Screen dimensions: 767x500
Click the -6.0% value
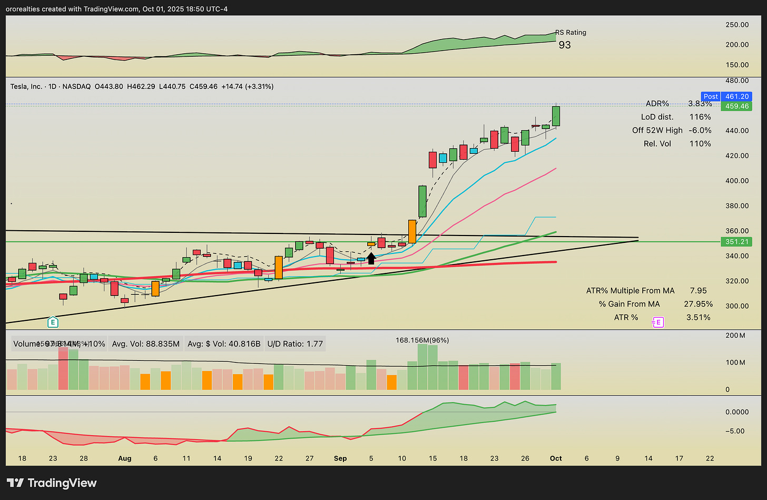click(x=700, y=130)
